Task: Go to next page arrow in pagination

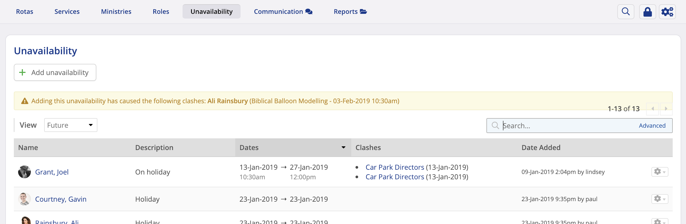Action: tap(666, 109)
